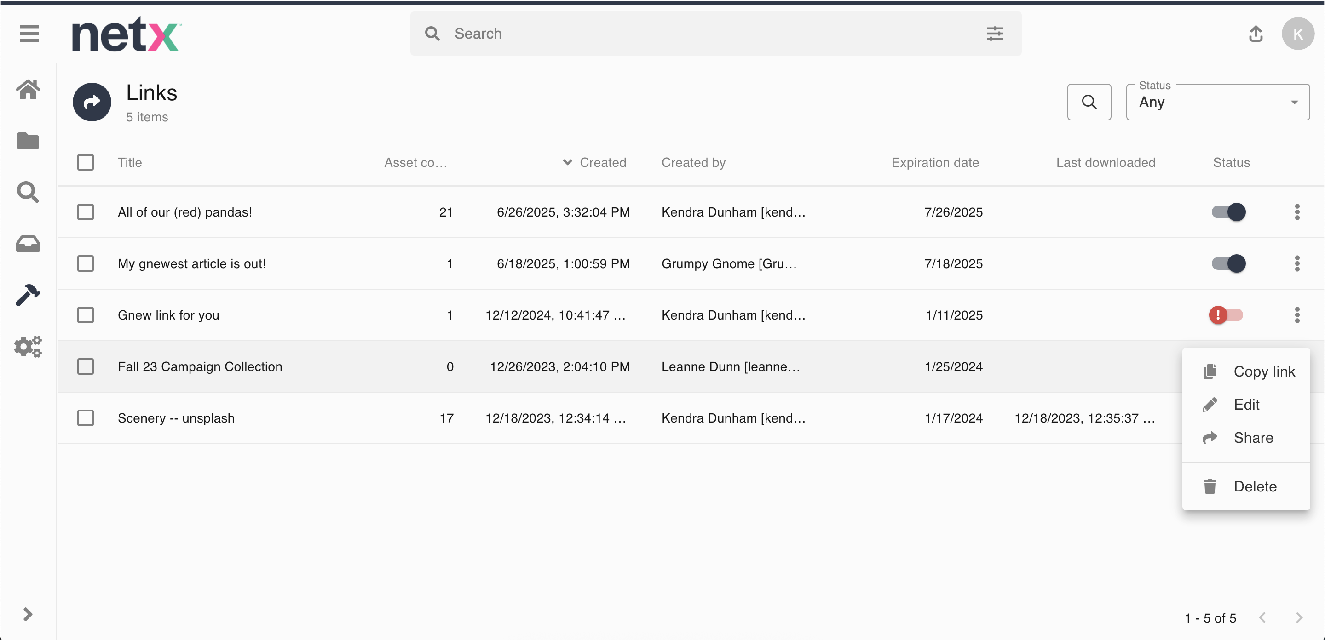Image resolution: width=1325 pixels, height=640 pixels.
Task: Choose Copy link from context menu
Action: click(1263, 371)
